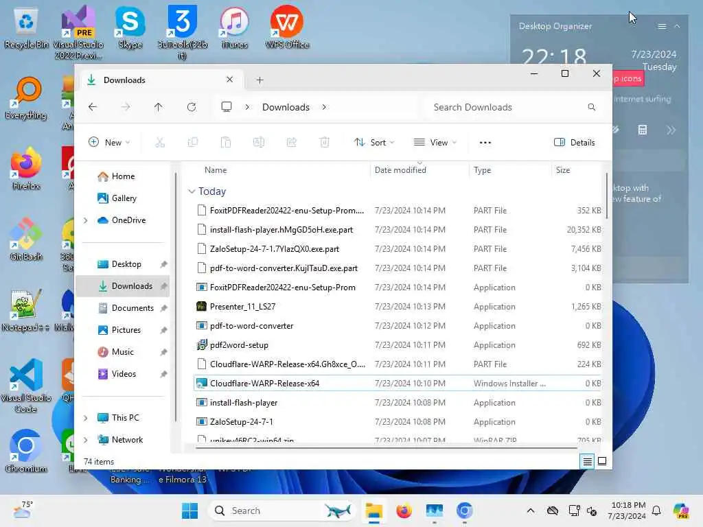Click the This PC monitor icon in address bar
Image resolution: width=703 pixels, height=527 pixels.
(227, 106)
